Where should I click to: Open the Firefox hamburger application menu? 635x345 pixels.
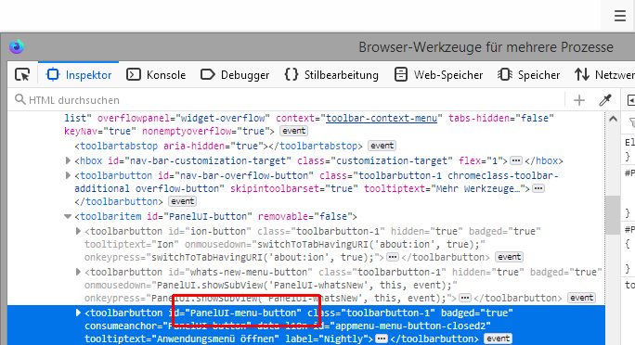[x=619, y=16]
